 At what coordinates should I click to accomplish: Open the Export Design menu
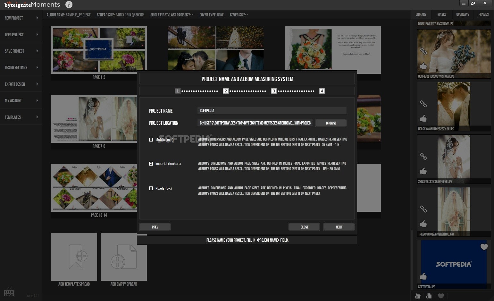[x=21, y=84]
